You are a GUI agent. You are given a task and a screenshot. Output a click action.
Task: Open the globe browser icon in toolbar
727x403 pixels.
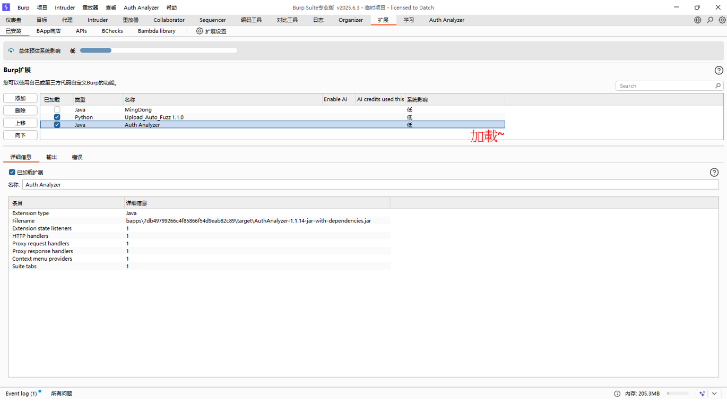(x=697, y=20)
